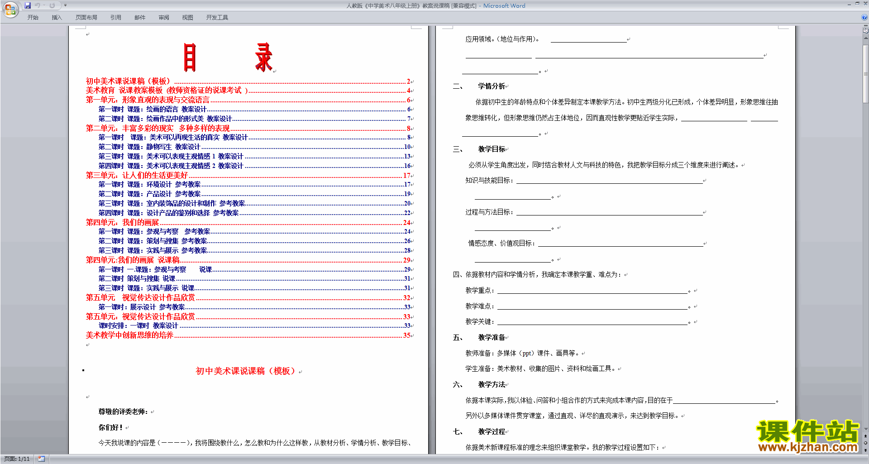The height and width of the screenshot is (464, 869).
Task: Follow TOC link 美术教学中创新思维的培养
Action: coord(248,335)
